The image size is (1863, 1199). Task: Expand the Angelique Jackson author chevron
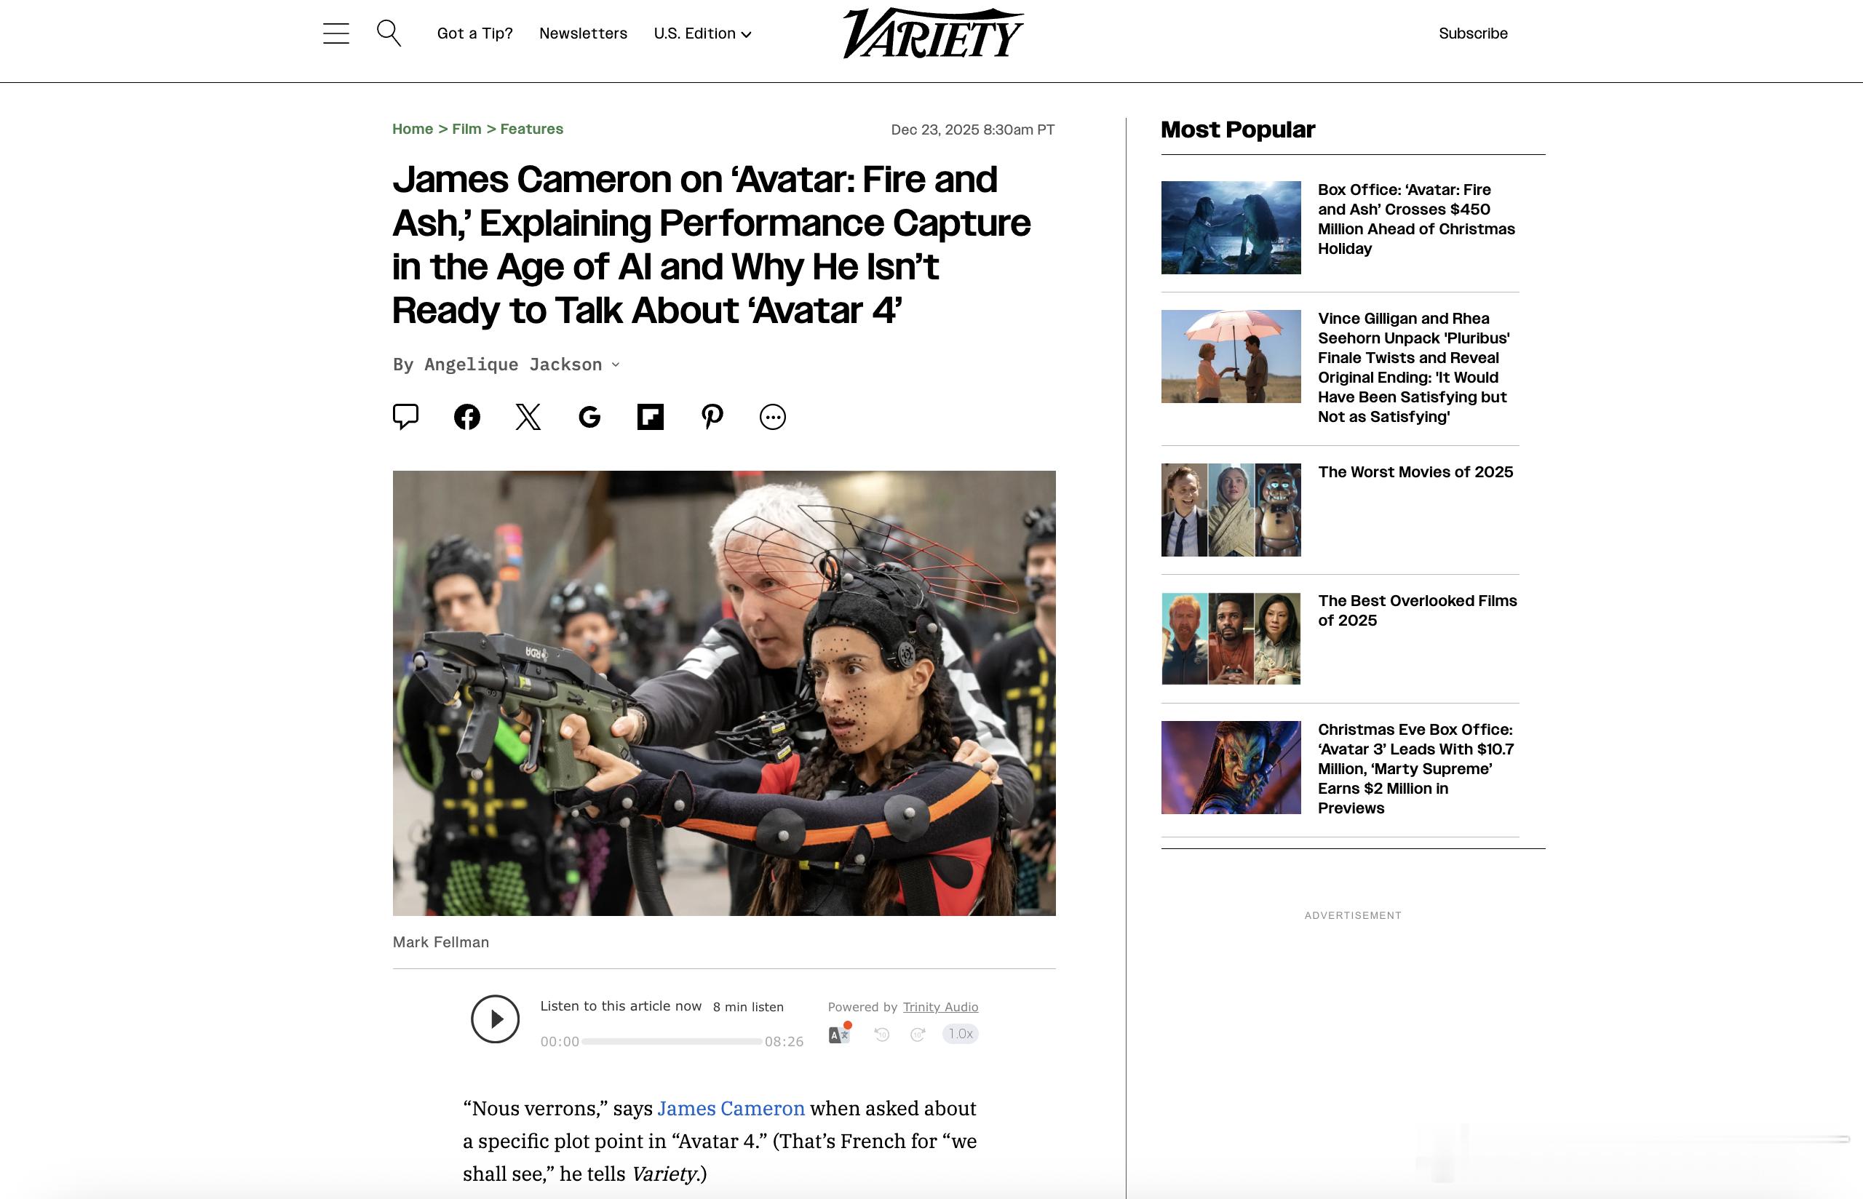pos(616,365)
